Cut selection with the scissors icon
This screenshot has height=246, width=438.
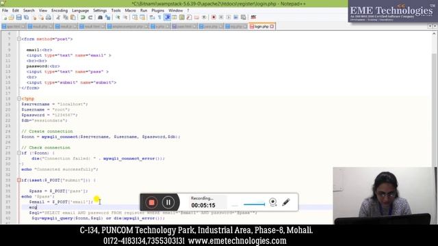pos(58,18)
